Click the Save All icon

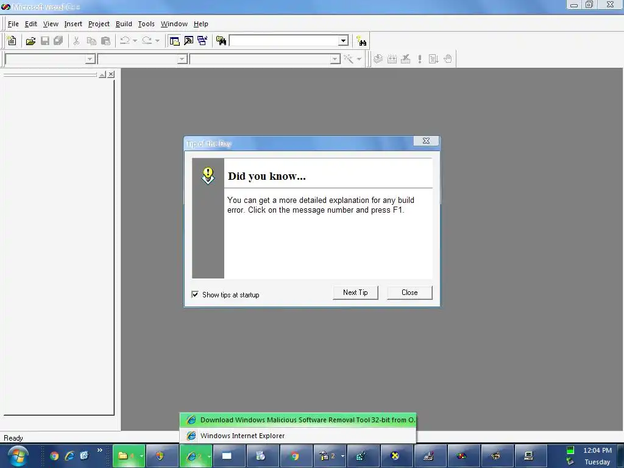click(x=58, y=41)
